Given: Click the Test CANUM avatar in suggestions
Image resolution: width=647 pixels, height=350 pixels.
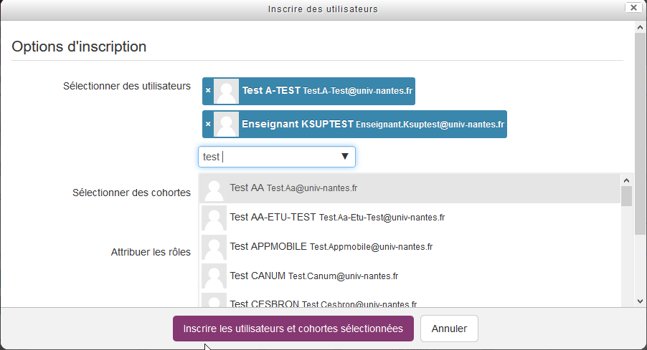Looking at the screenshot, I should pyautogui.click(x=214, y=276).
